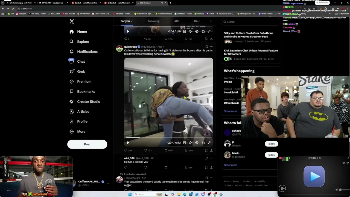350x197 pixels.
Task: Reply to the quickvods post (299)
Action: point(128,150)
